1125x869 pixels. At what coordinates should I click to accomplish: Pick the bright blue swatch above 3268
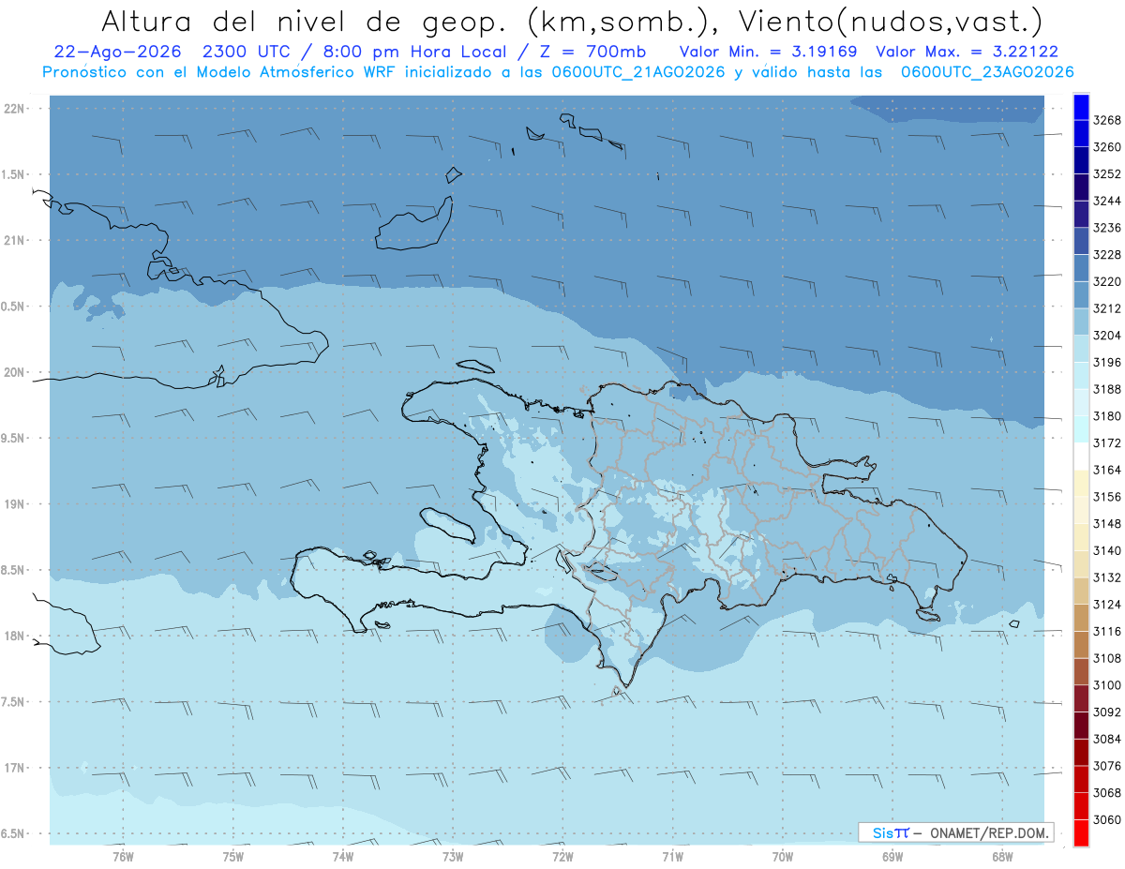(1081, 107)
